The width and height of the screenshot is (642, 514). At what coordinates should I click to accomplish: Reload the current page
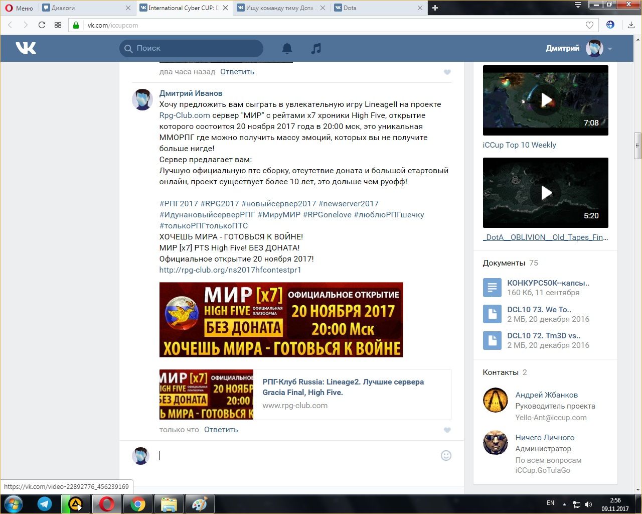[x=42, y=25]
